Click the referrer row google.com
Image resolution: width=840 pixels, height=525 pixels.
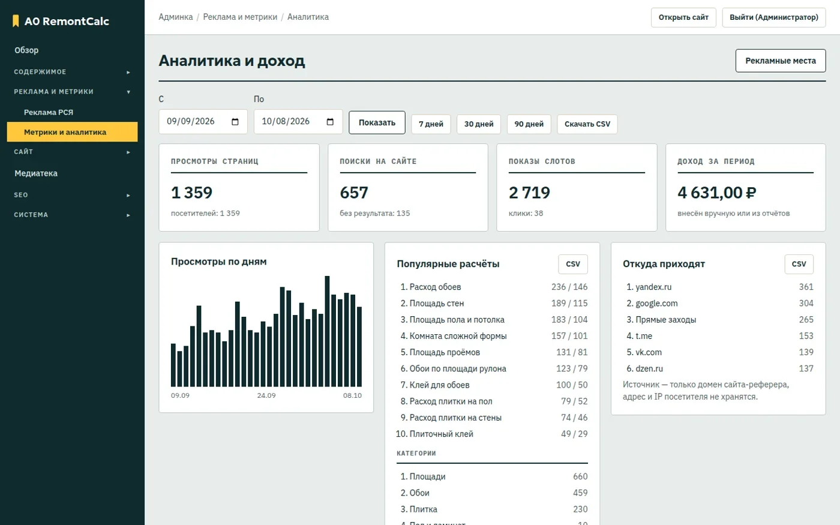tap(718, 304)
